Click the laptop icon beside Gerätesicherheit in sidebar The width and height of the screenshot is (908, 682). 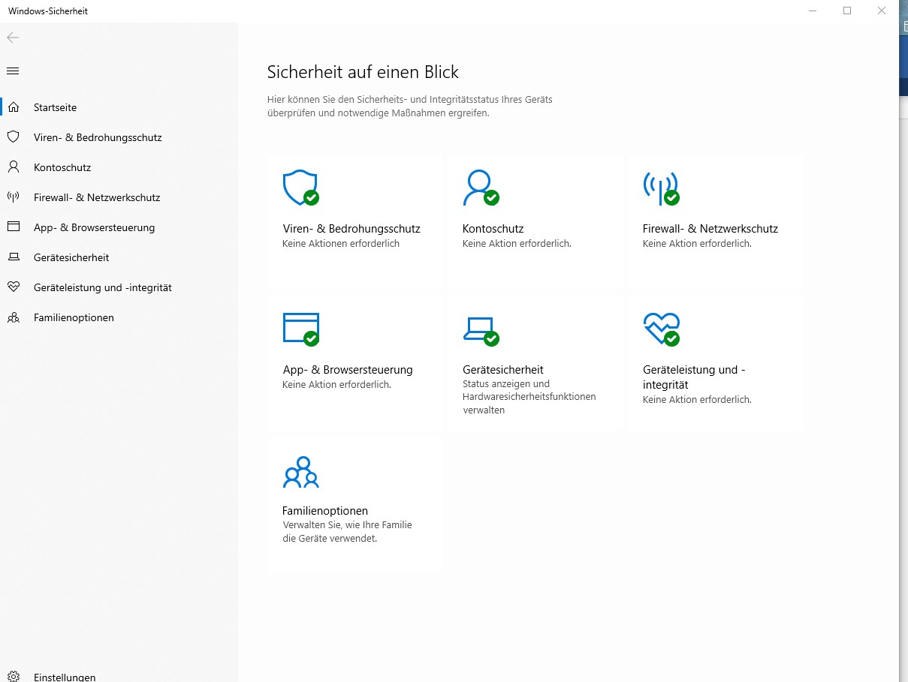click(13, 257)
